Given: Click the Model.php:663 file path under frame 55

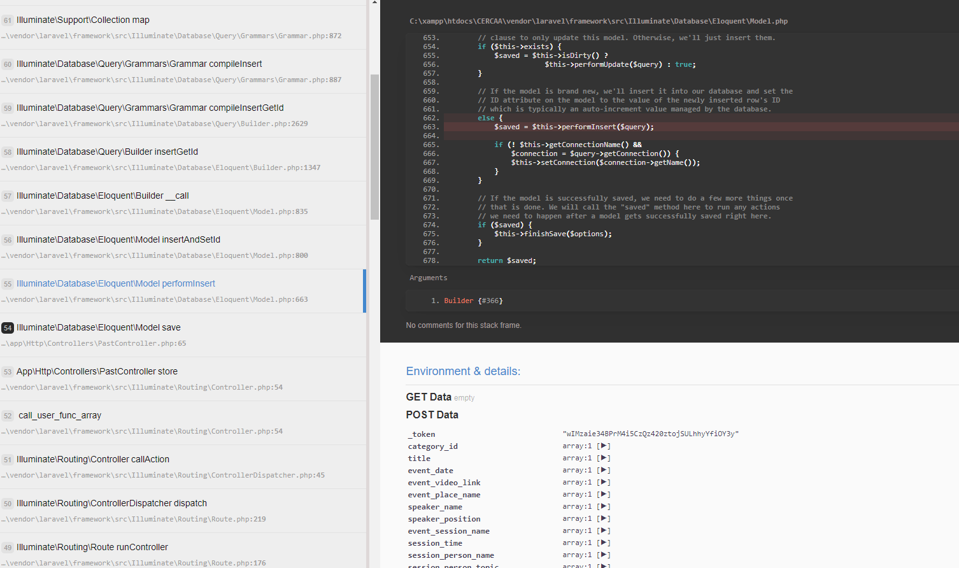Looking at the screenshot, I should click(x=155, y=300).
